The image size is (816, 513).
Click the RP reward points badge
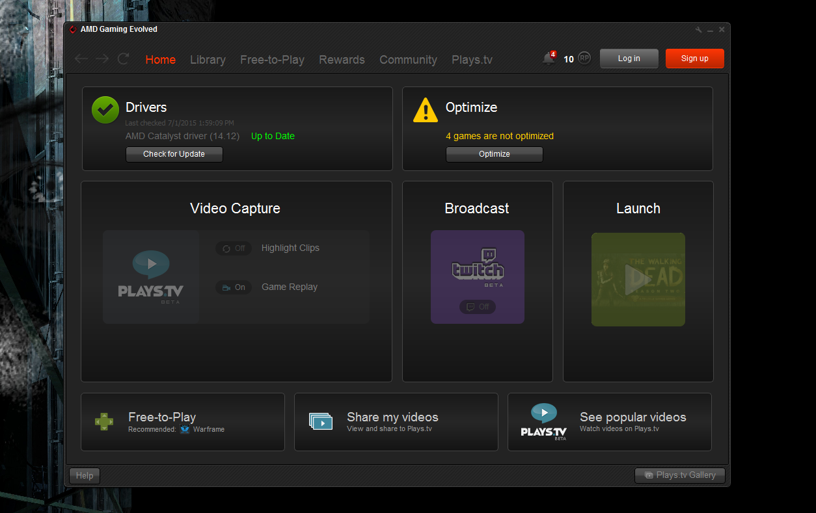point(584,59)
